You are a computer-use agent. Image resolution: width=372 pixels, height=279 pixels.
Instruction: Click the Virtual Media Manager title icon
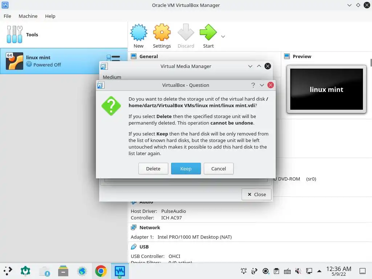coord(104,66)
